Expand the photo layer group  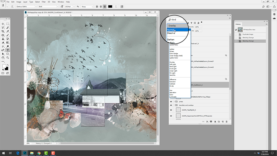tap(174, 102)
